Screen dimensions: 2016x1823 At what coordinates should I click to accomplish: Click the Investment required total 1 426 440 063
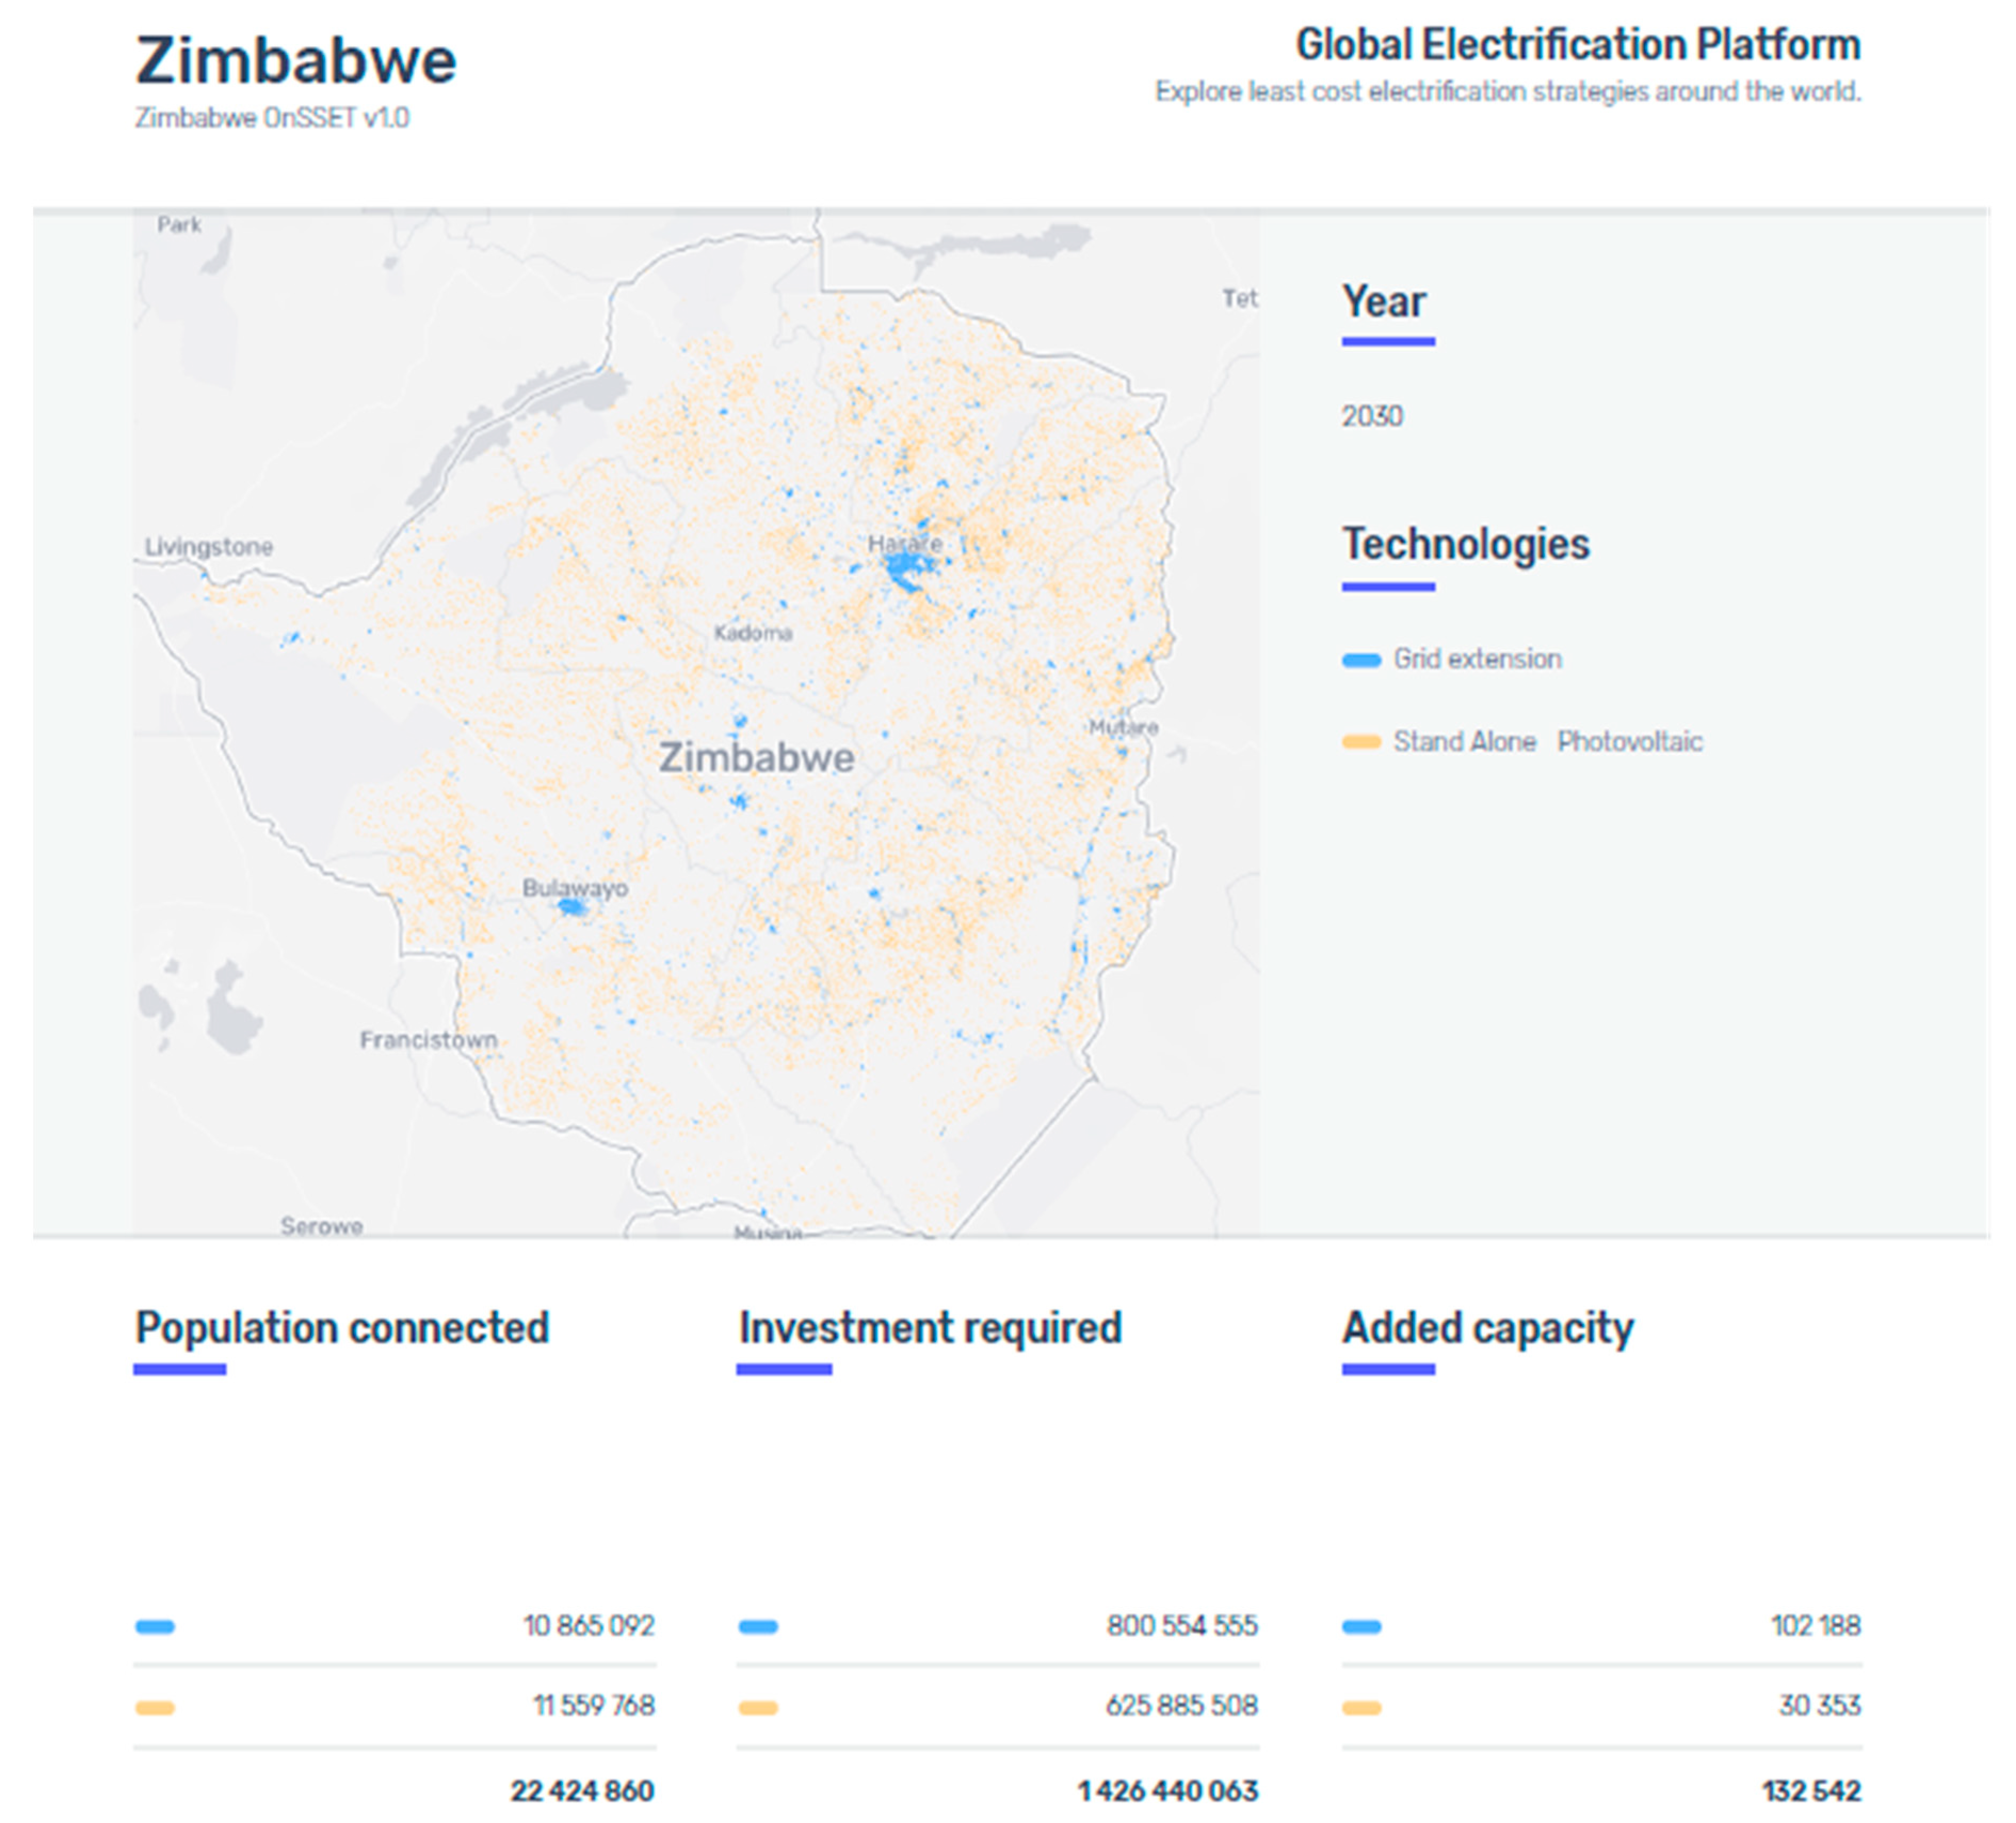click(x=1167, y=1790)
